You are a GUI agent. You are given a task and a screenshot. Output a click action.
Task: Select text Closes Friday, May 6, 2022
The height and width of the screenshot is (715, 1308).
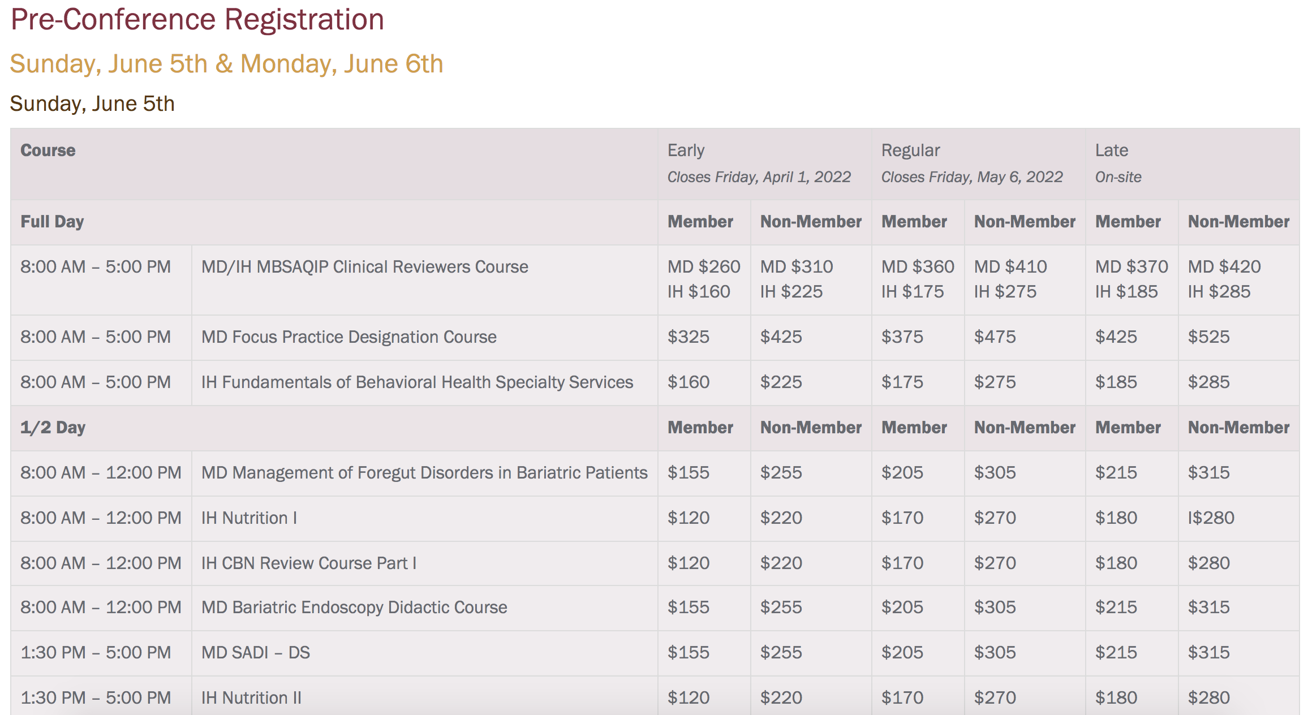pyautogui.click(x=972, y=177)
